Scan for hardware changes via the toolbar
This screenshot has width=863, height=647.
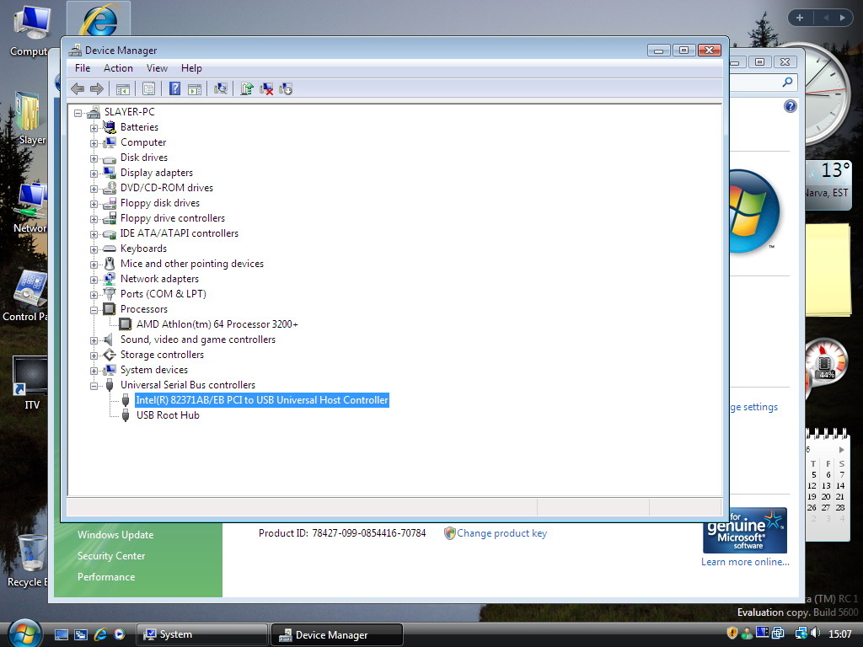click(221, 88)
